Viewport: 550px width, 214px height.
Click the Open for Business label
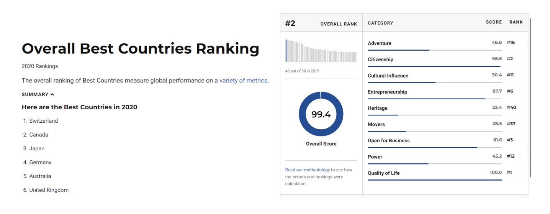(x=389, y=141)
